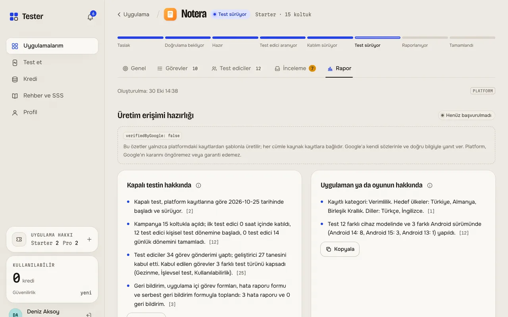Click the Güvenilirlik yeni row
The image size is (508, 317).
[x=52, y=293]
